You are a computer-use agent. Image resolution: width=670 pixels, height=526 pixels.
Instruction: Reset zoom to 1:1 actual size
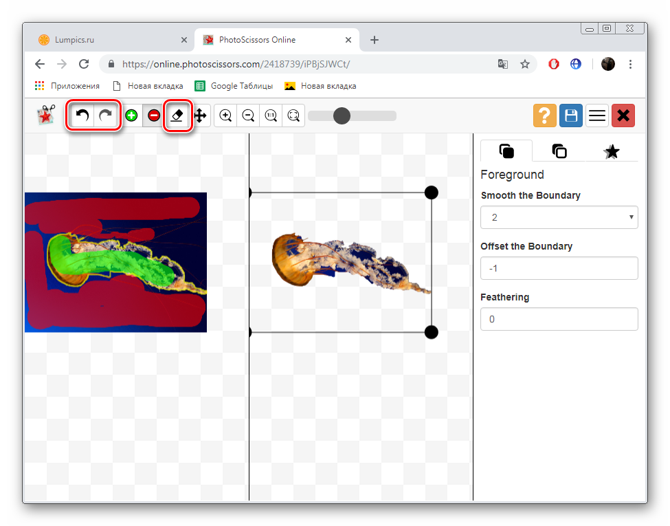pos(271,116)
